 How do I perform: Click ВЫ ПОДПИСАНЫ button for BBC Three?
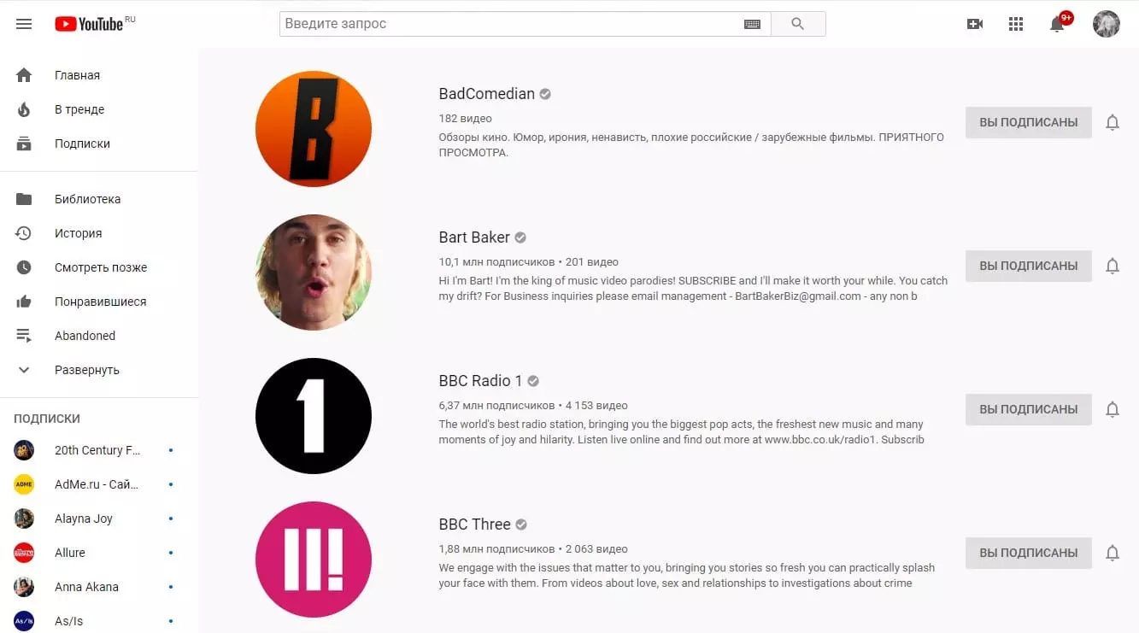[1029, 553]
